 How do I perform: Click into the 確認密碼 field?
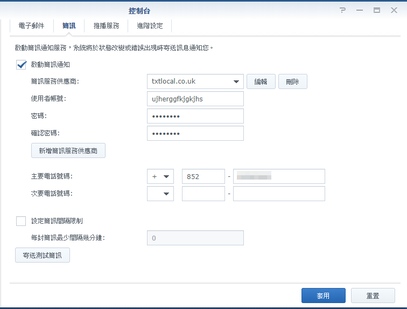click(195, 133)
